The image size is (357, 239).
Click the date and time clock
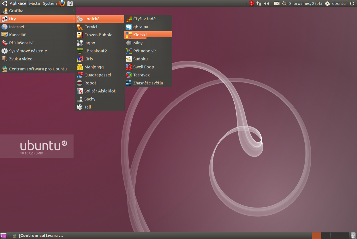[x=302, y=3]
